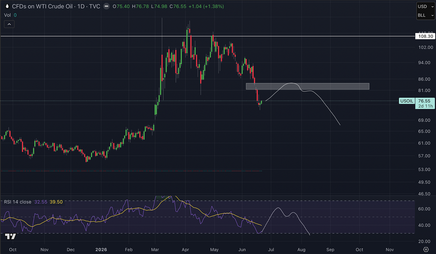Click the RSI value 32.55
The height and width of the screenshot is (254, 436).
(41, 202)
